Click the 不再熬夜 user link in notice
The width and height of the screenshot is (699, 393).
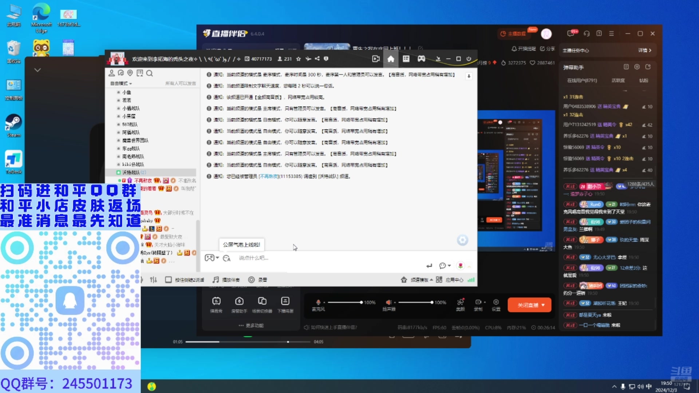[x=268, y=176]
